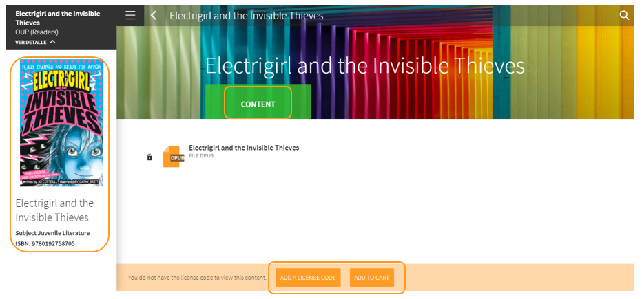Click the license code warning message
The width and height of the screenshot is (642, 299).
(197, 278)
